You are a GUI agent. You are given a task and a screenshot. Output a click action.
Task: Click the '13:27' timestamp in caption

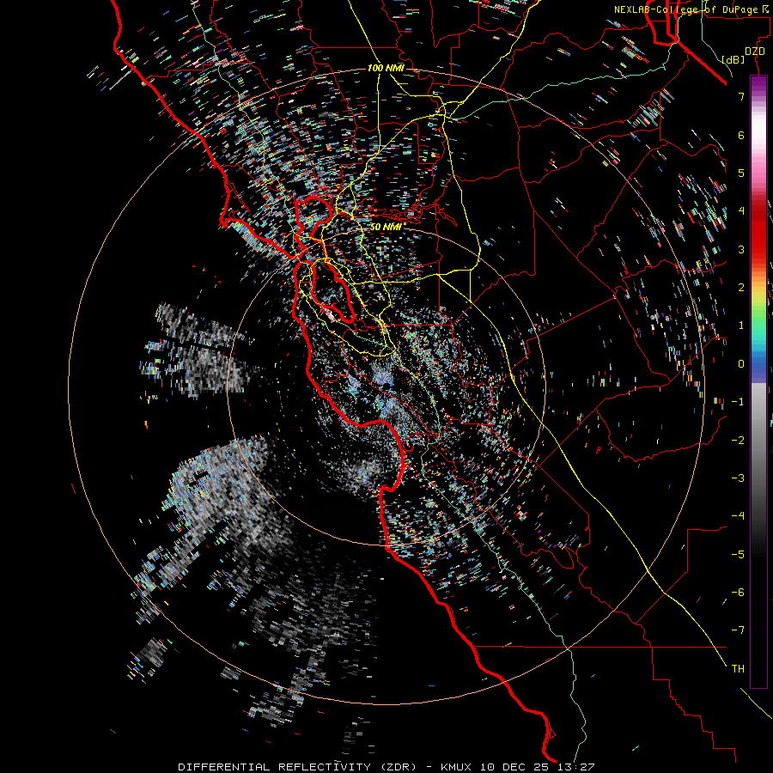[577, 767]
